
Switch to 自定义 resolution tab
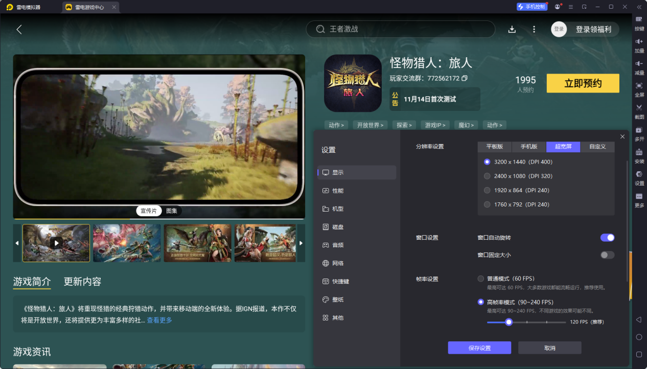(597, 147)
